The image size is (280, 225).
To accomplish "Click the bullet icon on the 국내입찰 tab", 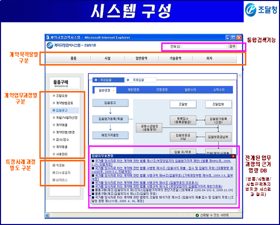I will pyautogui.click(x=96, y=80).
